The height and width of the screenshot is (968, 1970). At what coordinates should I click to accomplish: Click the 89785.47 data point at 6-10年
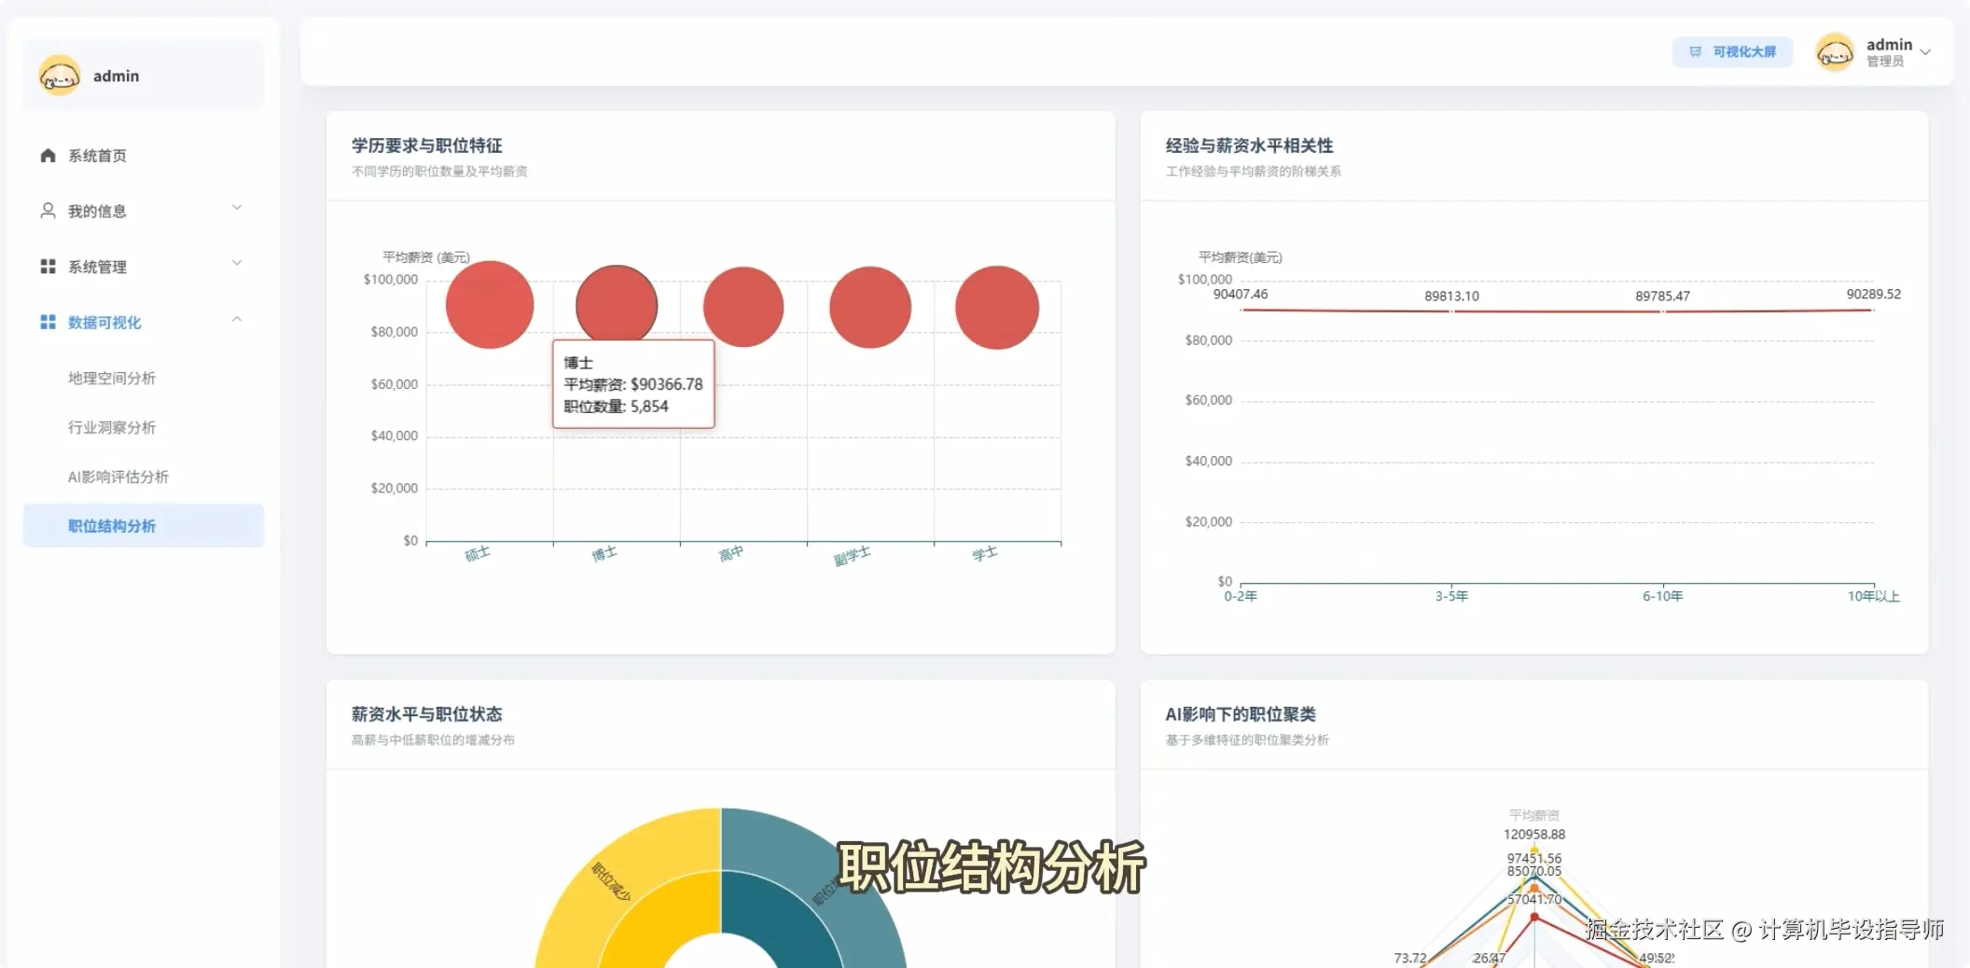(1663, 311)
